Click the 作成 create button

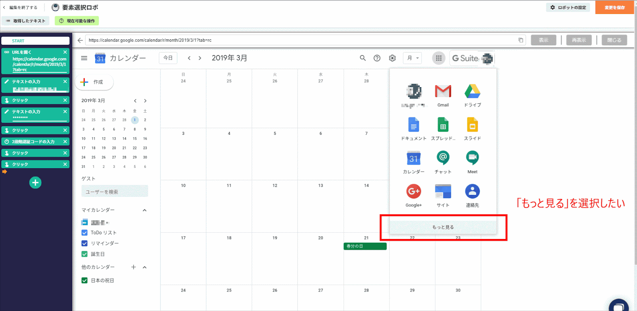tap(94, 82)
